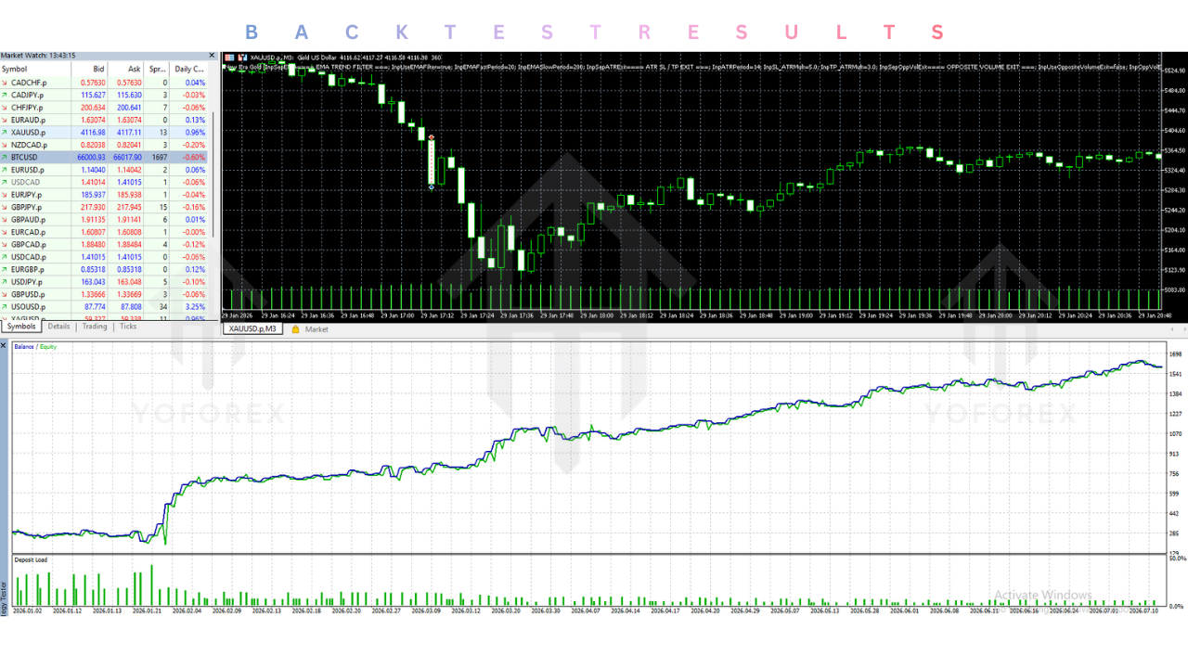Select the highlighted BTCUSD row
This screenshot has height=668, width=1188.
[x=104, y=158]
